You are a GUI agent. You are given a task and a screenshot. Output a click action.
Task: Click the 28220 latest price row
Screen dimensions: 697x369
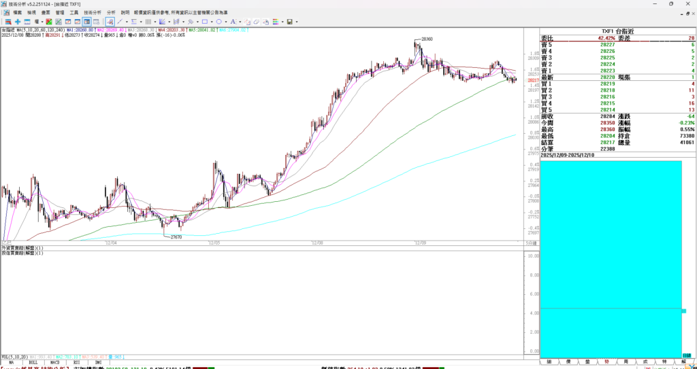[608, 77]
